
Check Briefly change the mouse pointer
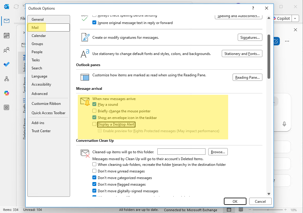pyautogui.click(x=94, y=111)
